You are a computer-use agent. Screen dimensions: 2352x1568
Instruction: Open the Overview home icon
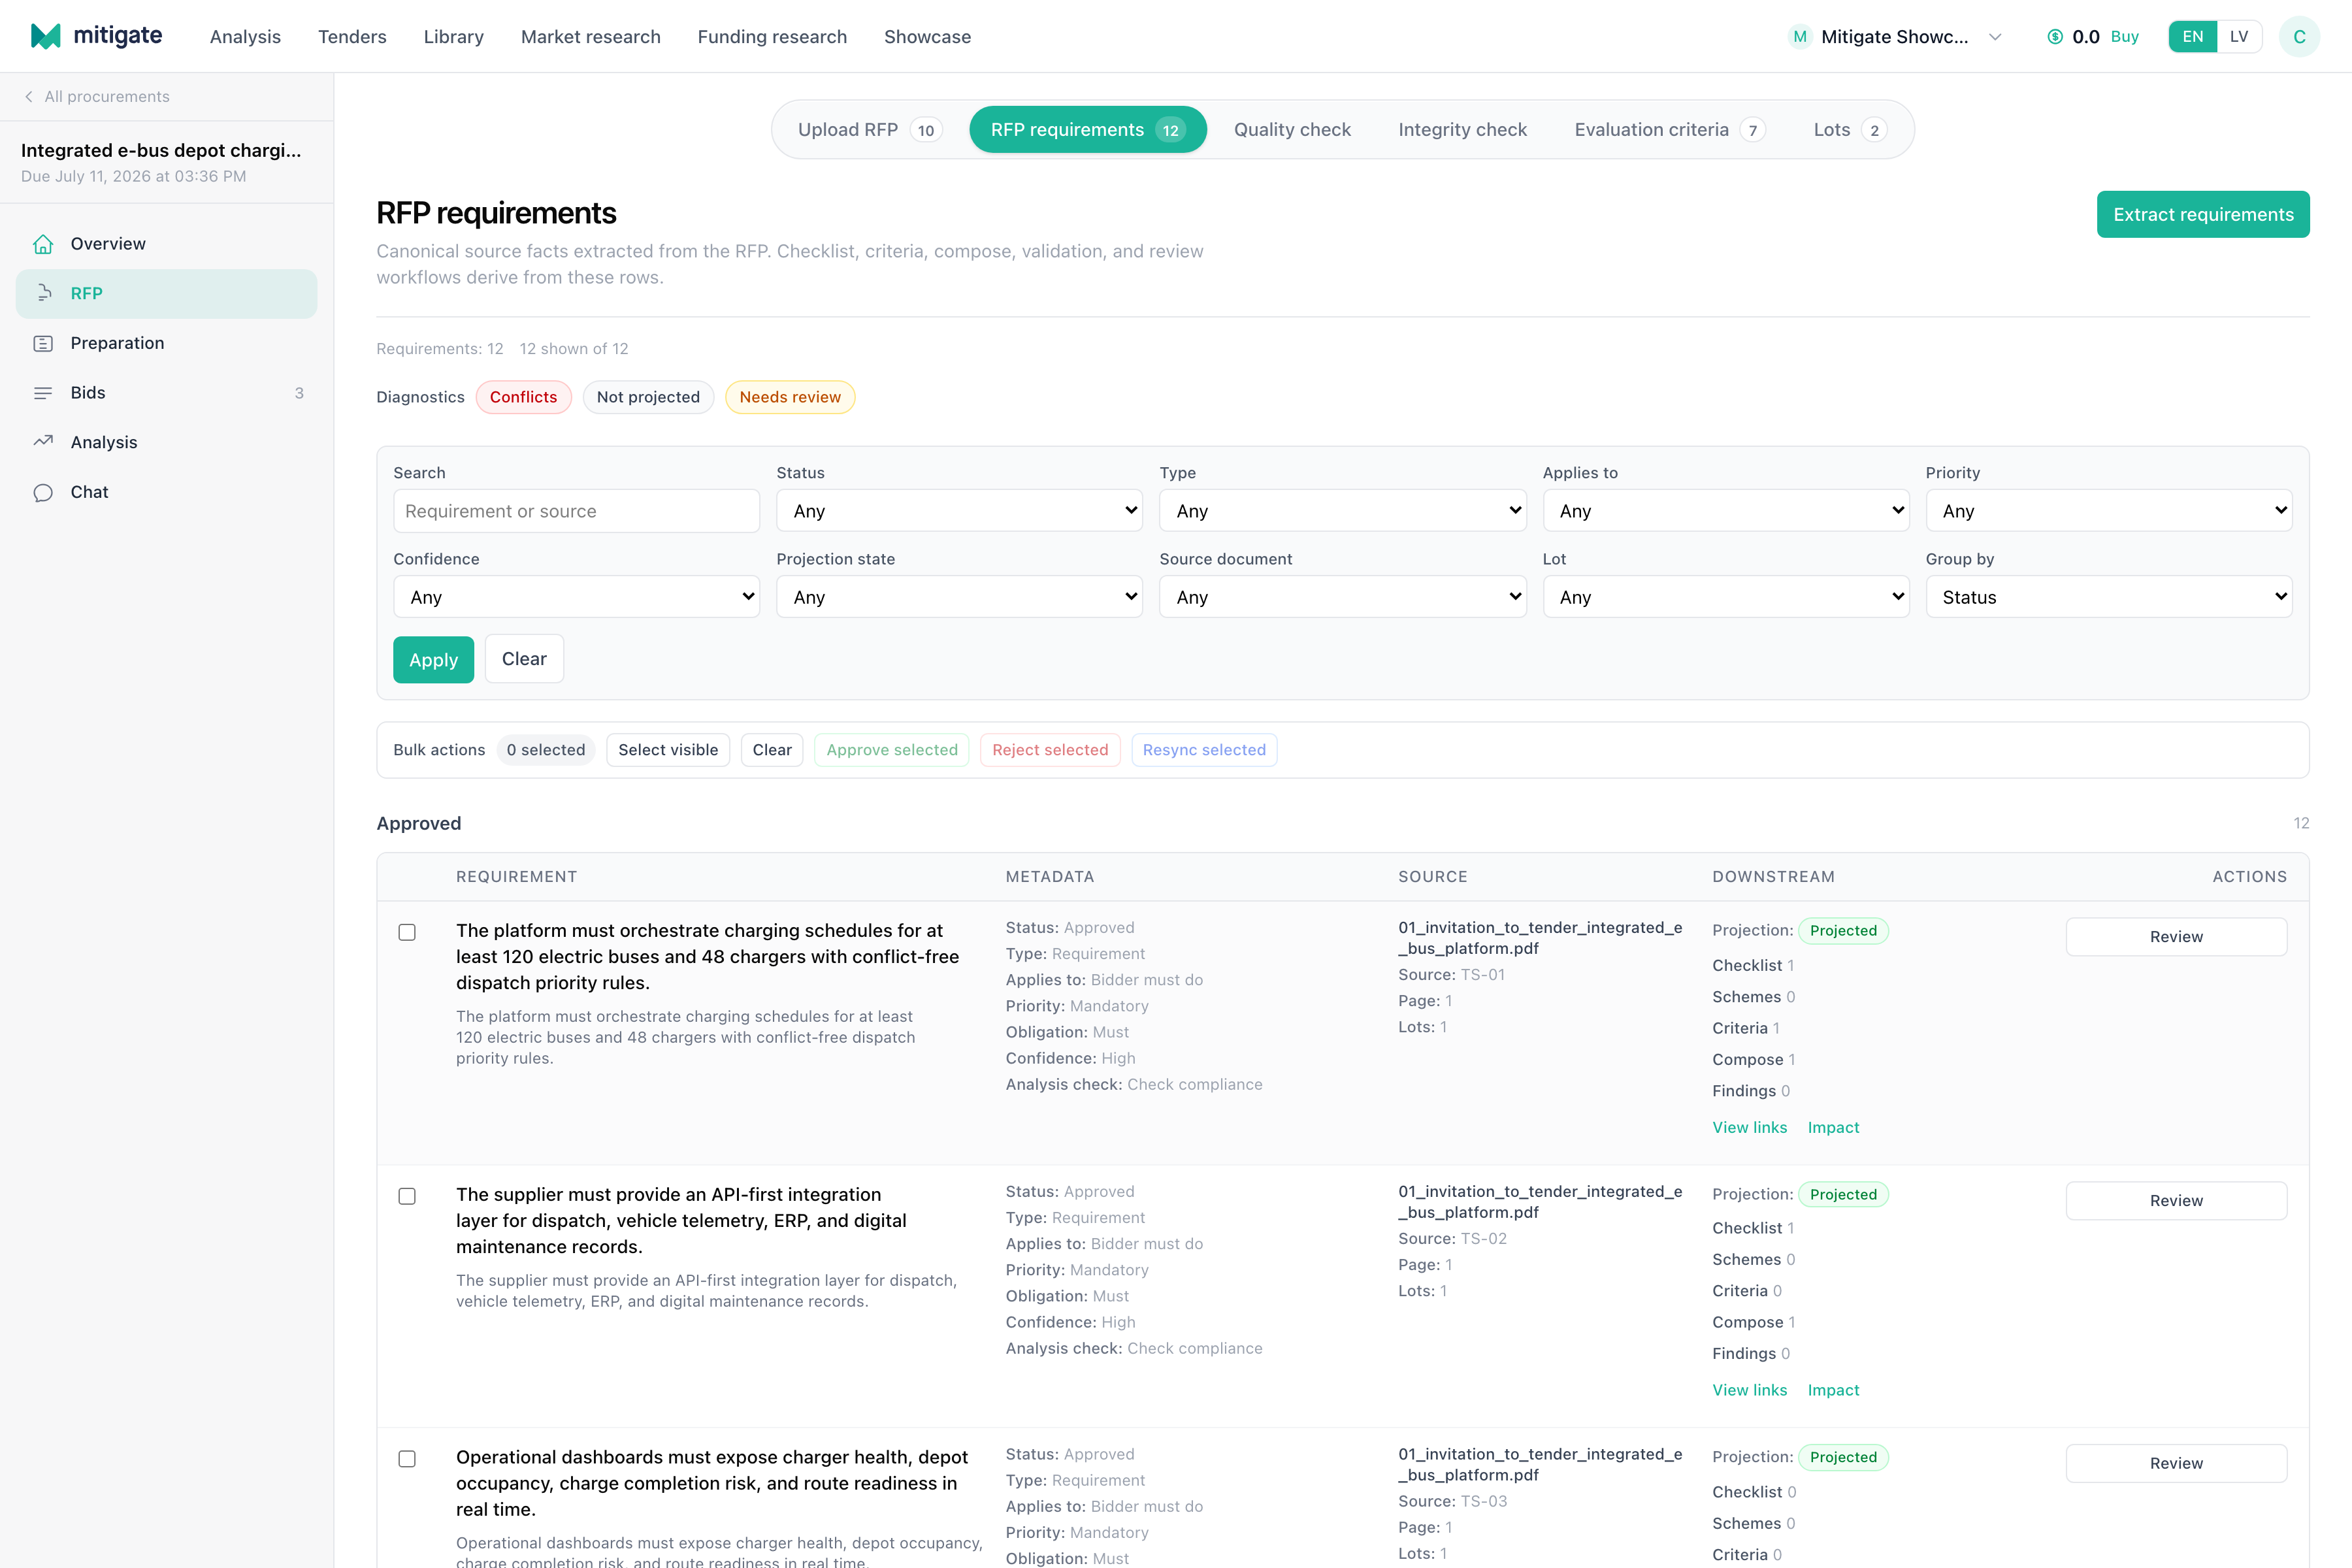click(x=43, y=244)
